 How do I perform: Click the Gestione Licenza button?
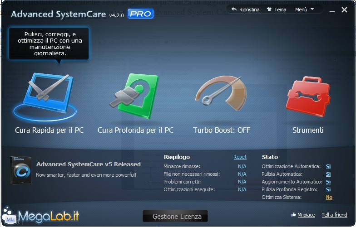pyautogui.click(x=175, y=216)
